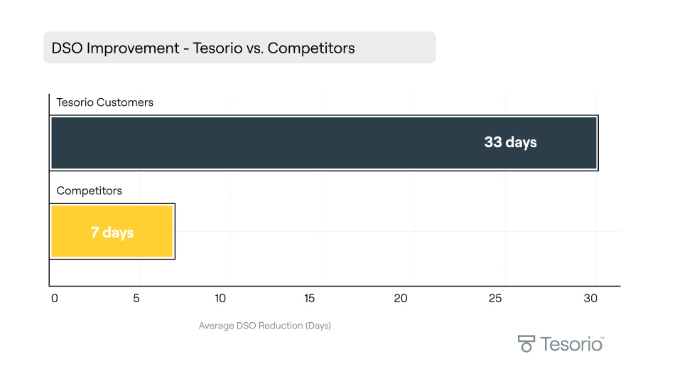682x384 pixels.
Task: Click the 20 tick label on the x-axis
Action: point(401,299)
